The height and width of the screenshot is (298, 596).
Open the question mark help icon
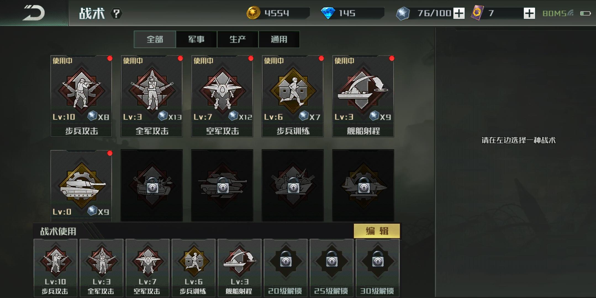[x=116, y=13]
